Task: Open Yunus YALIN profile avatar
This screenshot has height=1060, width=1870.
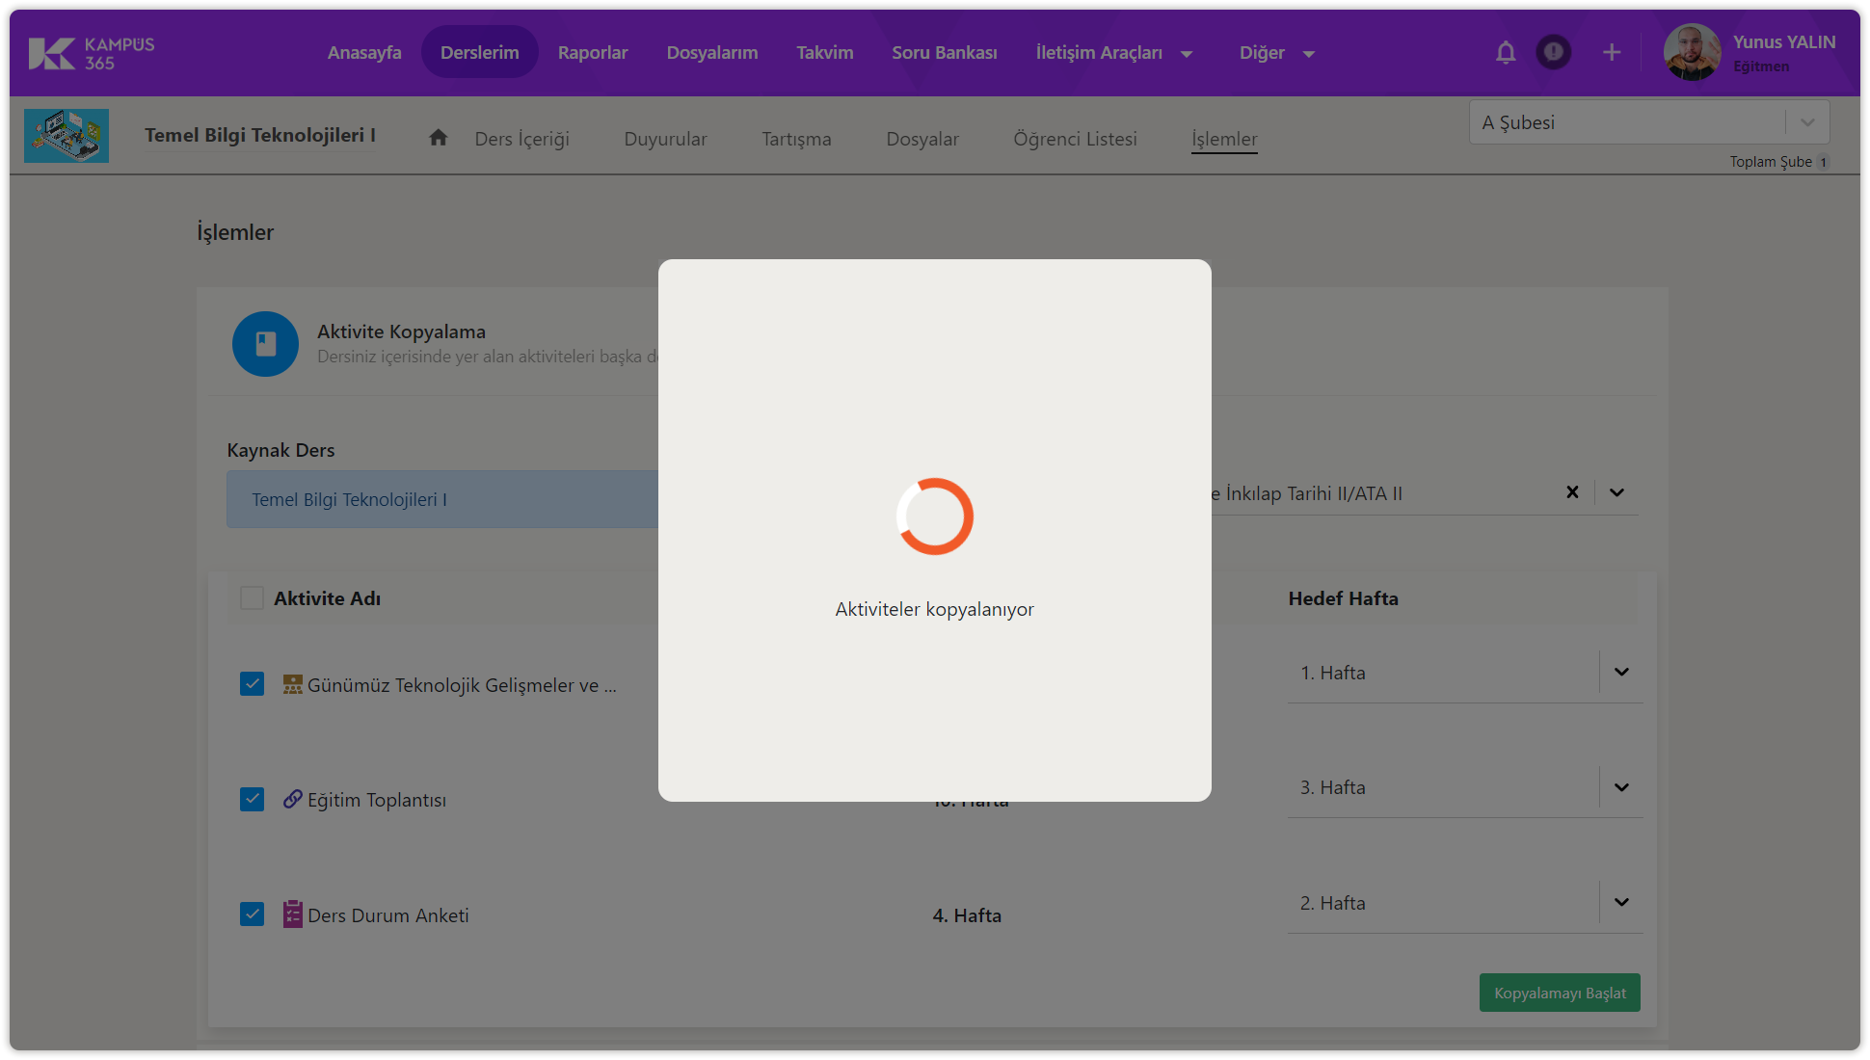Action: coord(1692,52)
